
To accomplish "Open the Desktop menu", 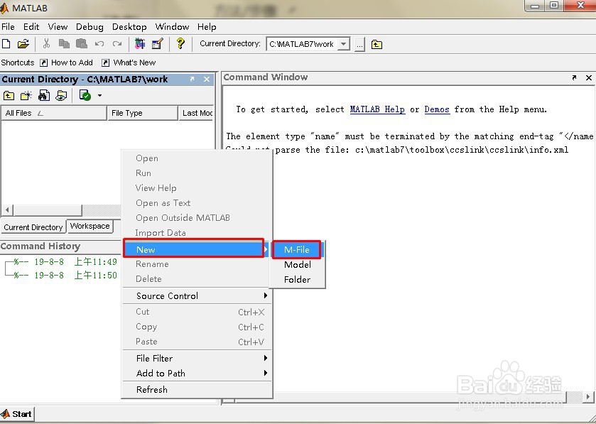I will coord(129,27).
